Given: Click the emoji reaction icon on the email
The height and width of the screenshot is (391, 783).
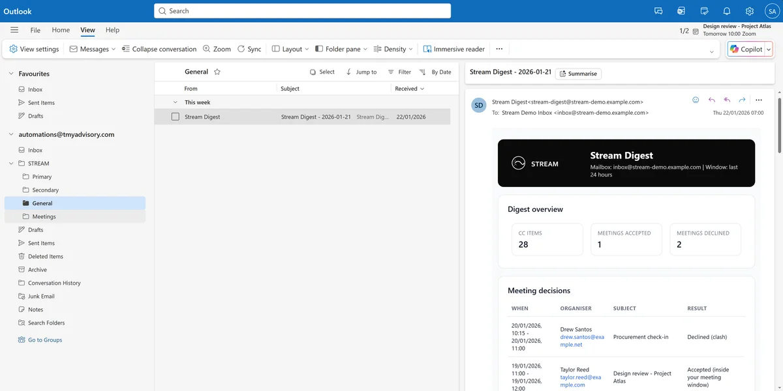Looking at the screenshot, I should click(696, 100).
